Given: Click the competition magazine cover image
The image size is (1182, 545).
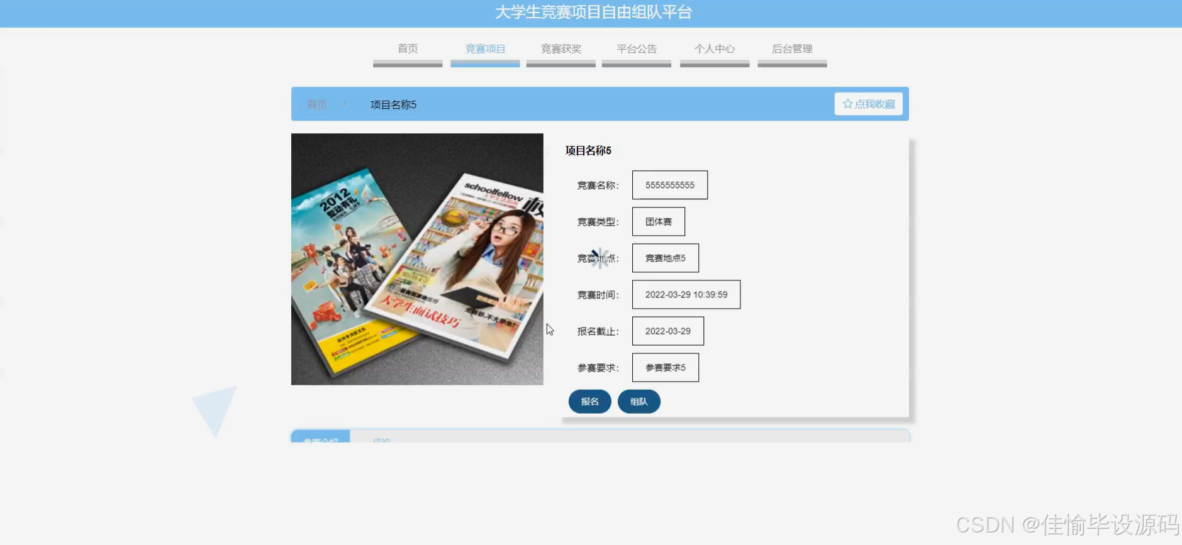Looking at the screenshot, I should 417,259.
